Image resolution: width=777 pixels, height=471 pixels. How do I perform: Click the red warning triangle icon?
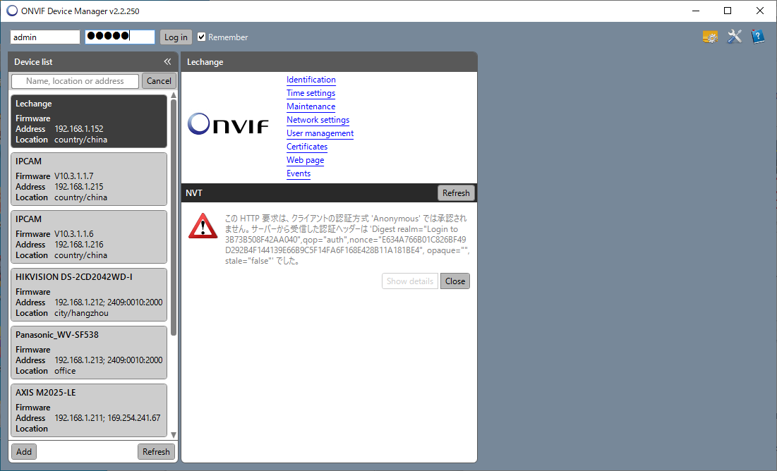[x=203, y=226]
